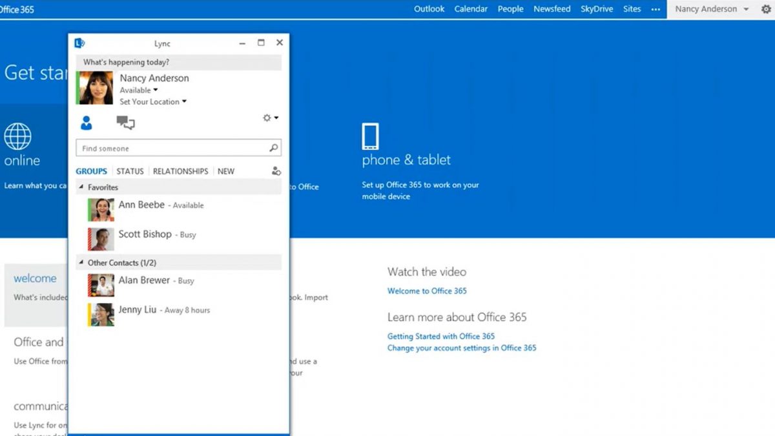Open Change your account settings link

click(x=462, y=348)
